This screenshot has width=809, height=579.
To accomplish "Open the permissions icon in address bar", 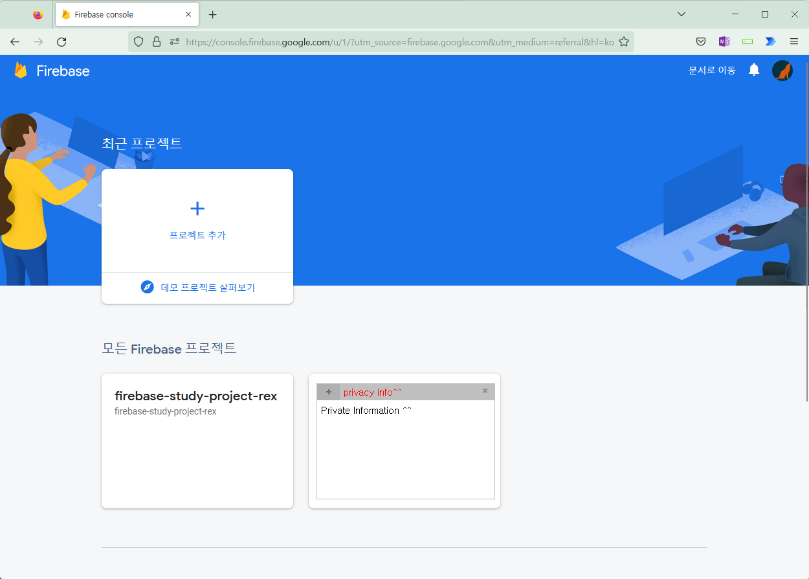I will [x=174, y=41].
